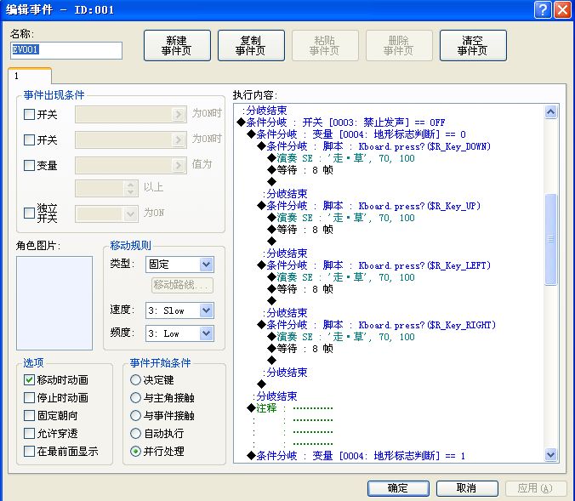
Task: Select the topmost 分歧结束 line
Action: pyautogui.click(x=265, y=111)
